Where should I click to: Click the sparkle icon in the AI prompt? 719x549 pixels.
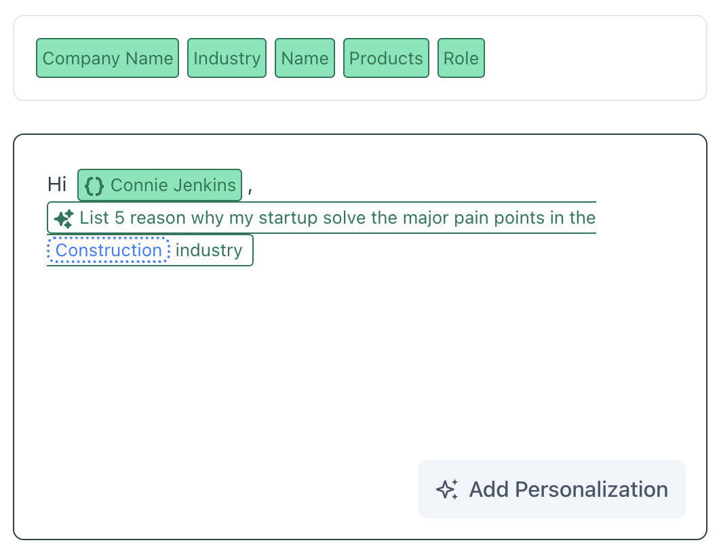[64, 218]
